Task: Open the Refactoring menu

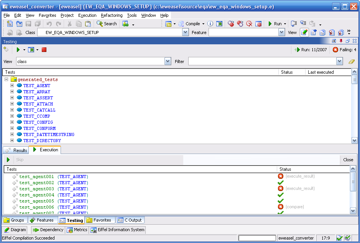Action: click(x=112, y=15)
